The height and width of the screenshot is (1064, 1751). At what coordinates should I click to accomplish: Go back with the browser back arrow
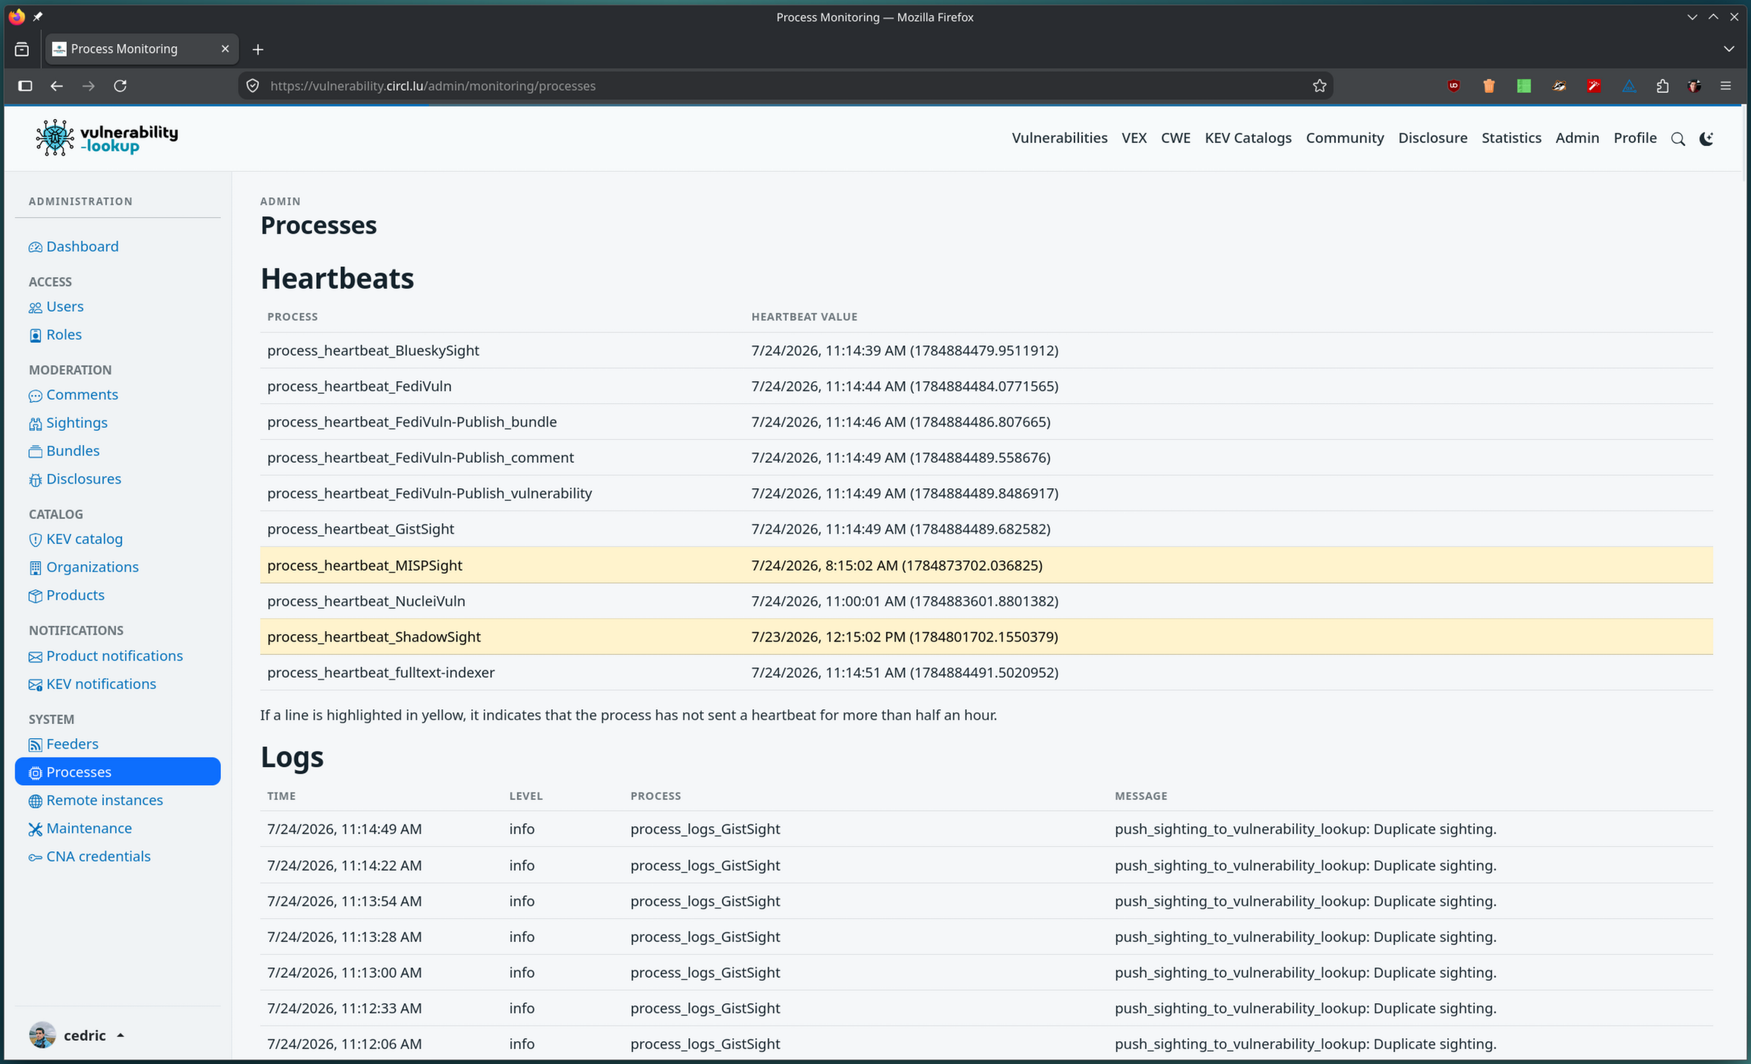(56, 86)
